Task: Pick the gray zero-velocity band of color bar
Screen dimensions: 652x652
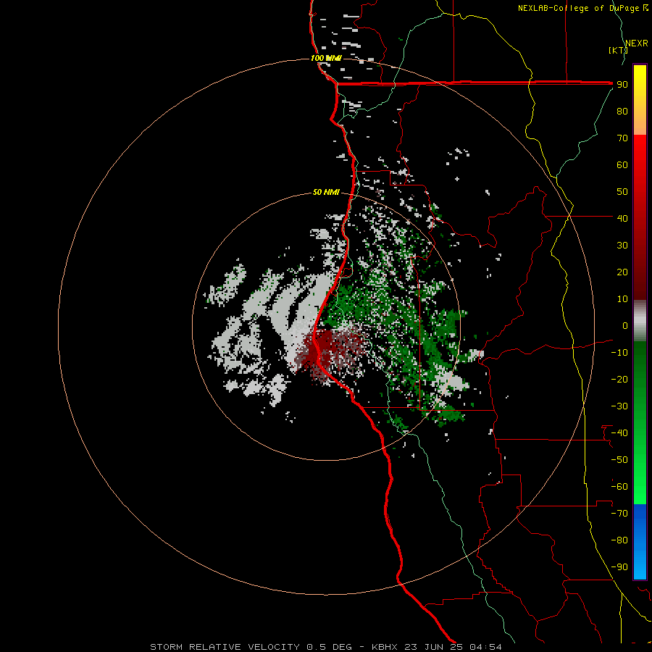Action: pos(640,321)
